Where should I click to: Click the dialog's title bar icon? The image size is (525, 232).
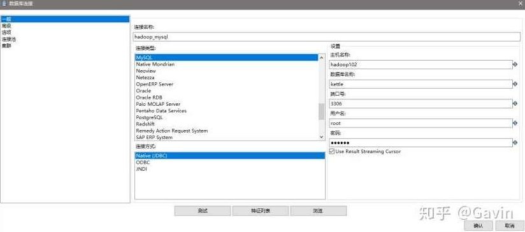coord(4,3)
